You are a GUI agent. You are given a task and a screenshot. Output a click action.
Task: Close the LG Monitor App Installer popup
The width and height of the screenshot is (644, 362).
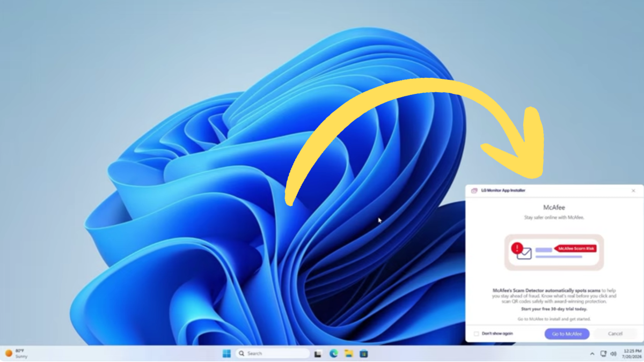[633, 191]
